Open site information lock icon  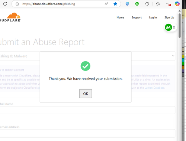(x=17, y=4)
